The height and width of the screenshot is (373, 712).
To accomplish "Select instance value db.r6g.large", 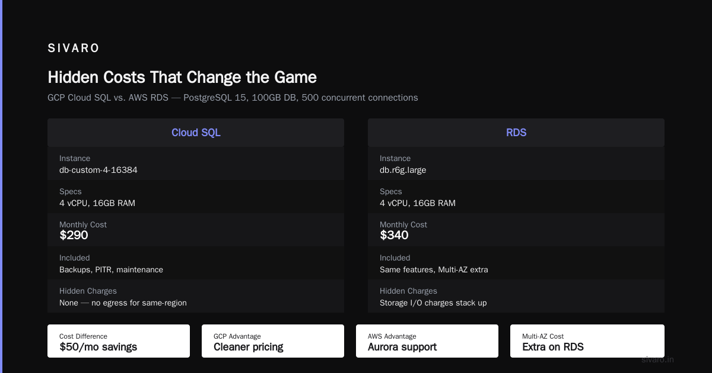I will 403,170.
